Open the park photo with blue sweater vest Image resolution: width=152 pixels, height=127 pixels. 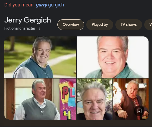pyautogui.click(x=40, y=57)
